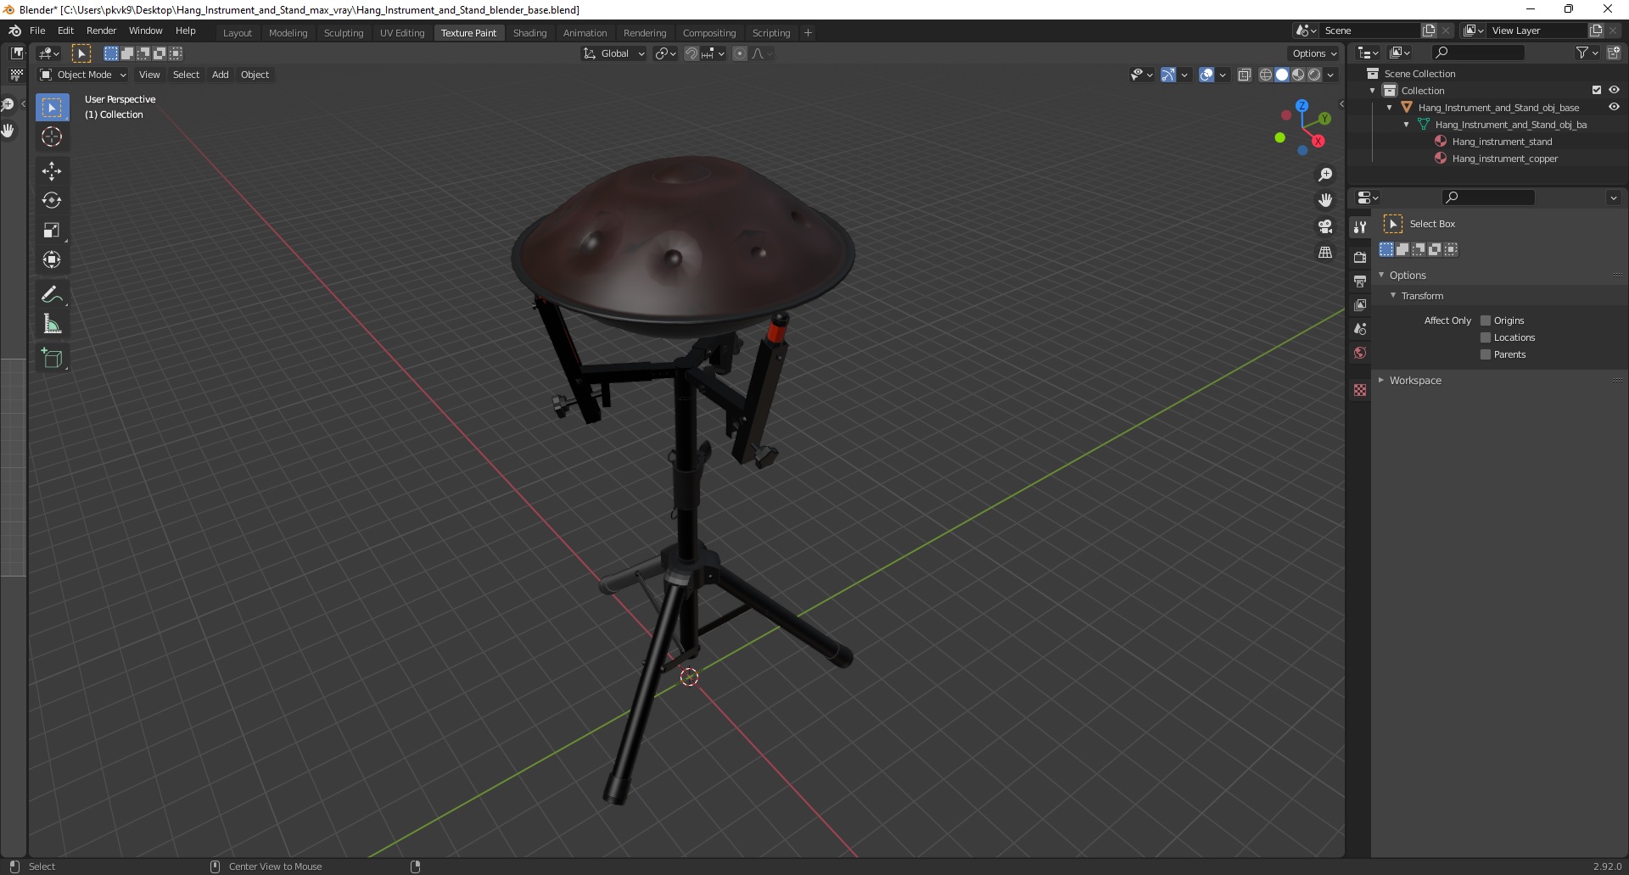Activate the Rotate tool
The height and width of the screenshot is (875, 1629).
[x=52, y=201]
